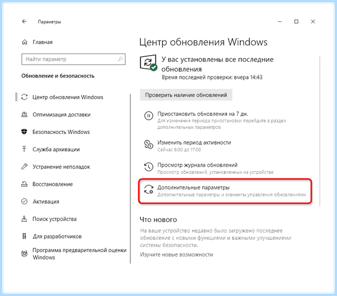Click the wrench icon for Устранение неполадок
The width and height of the screenshot is (337, 296).
point(24,167)
